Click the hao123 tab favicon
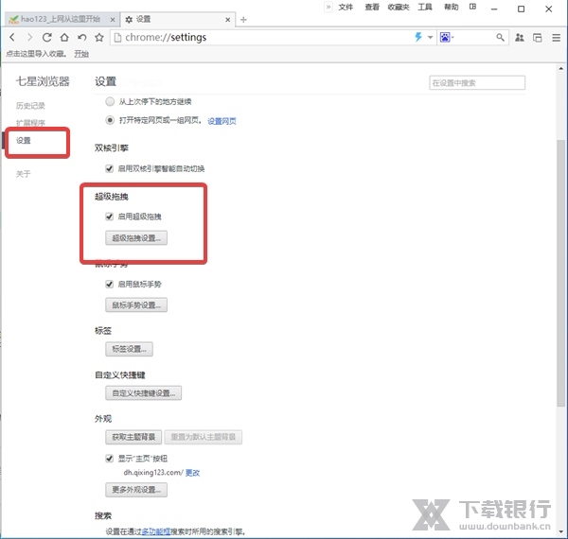The height and width of the screenshot is (539, 568). tap(13, 20)
